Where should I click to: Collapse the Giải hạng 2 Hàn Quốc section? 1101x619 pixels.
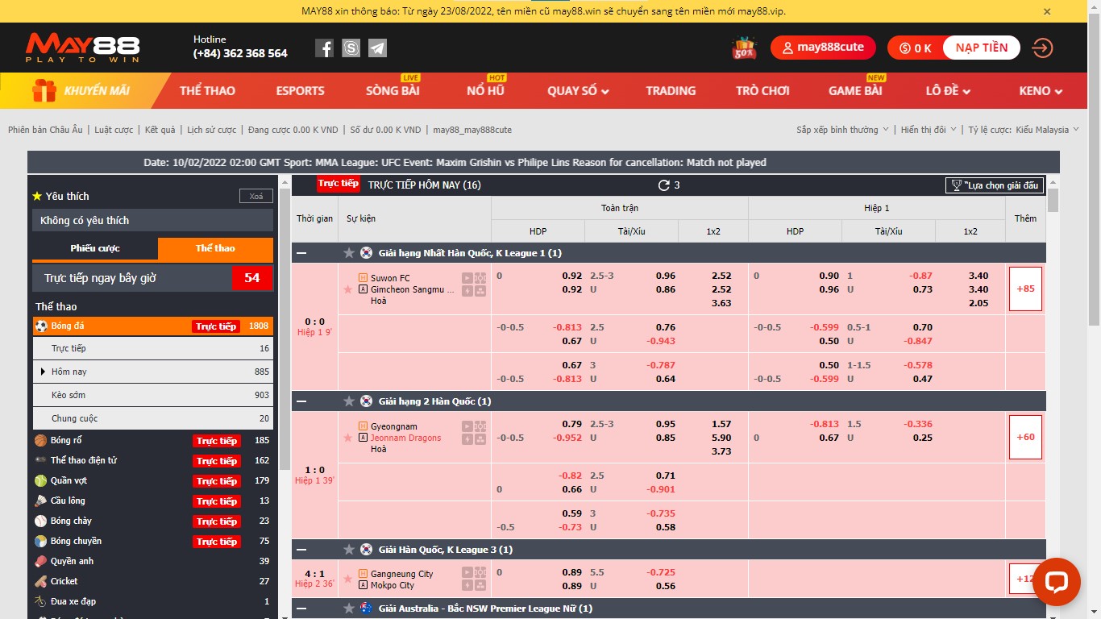pyautogui.click(x=301, y=401)
